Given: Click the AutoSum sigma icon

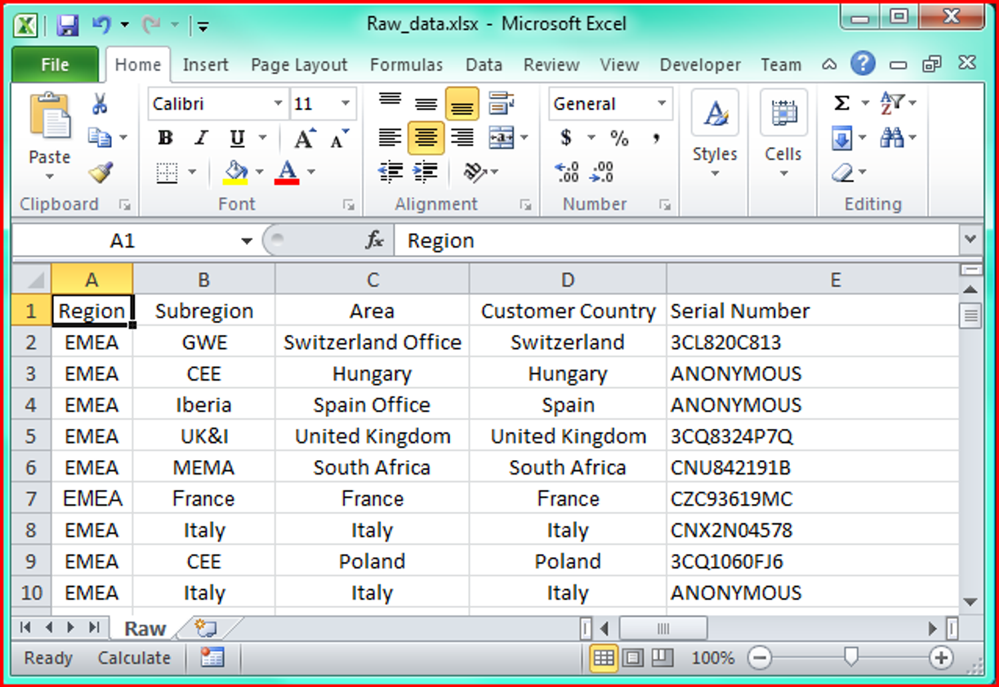Looking at the screenshot, I should click(840, 103).
